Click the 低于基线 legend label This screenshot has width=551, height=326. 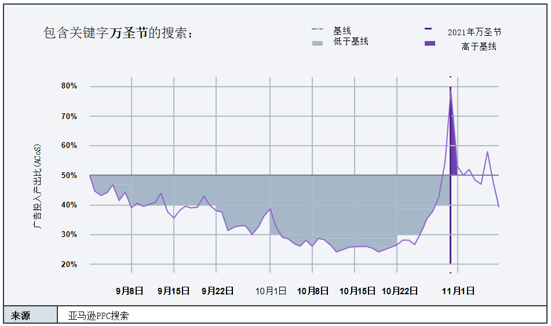tap(351, 42)
